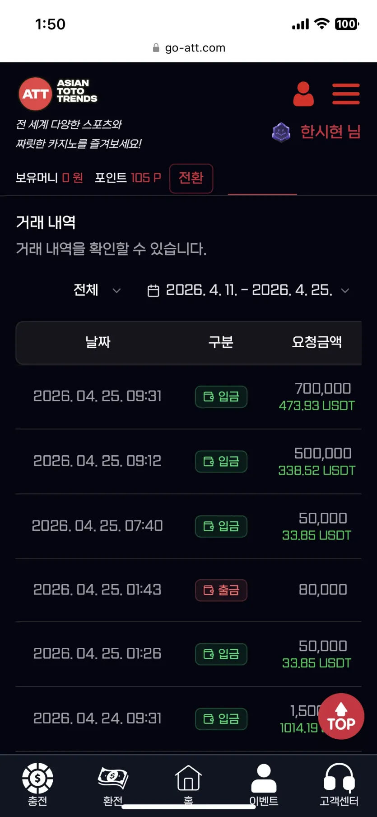Click the red TOP arrow button
377x817 pixels.
[341, 716]
